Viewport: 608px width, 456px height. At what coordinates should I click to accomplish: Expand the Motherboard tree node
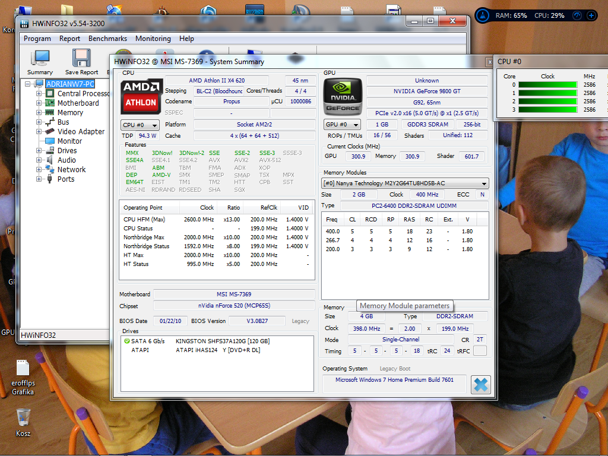click(x=39, y=103)
